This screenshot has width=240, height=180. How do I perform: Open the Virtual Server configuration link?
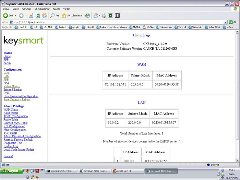click(12, 86)
